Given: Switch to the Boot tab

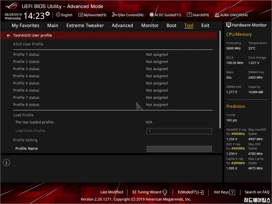Looking at the screenshot, I should click(171, 25).
